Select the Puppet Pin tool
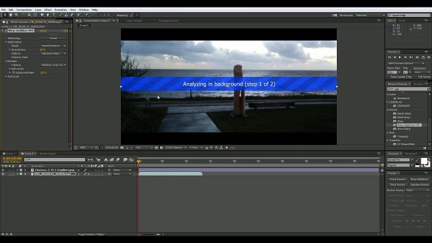432x243 pixels. [86, 15]
